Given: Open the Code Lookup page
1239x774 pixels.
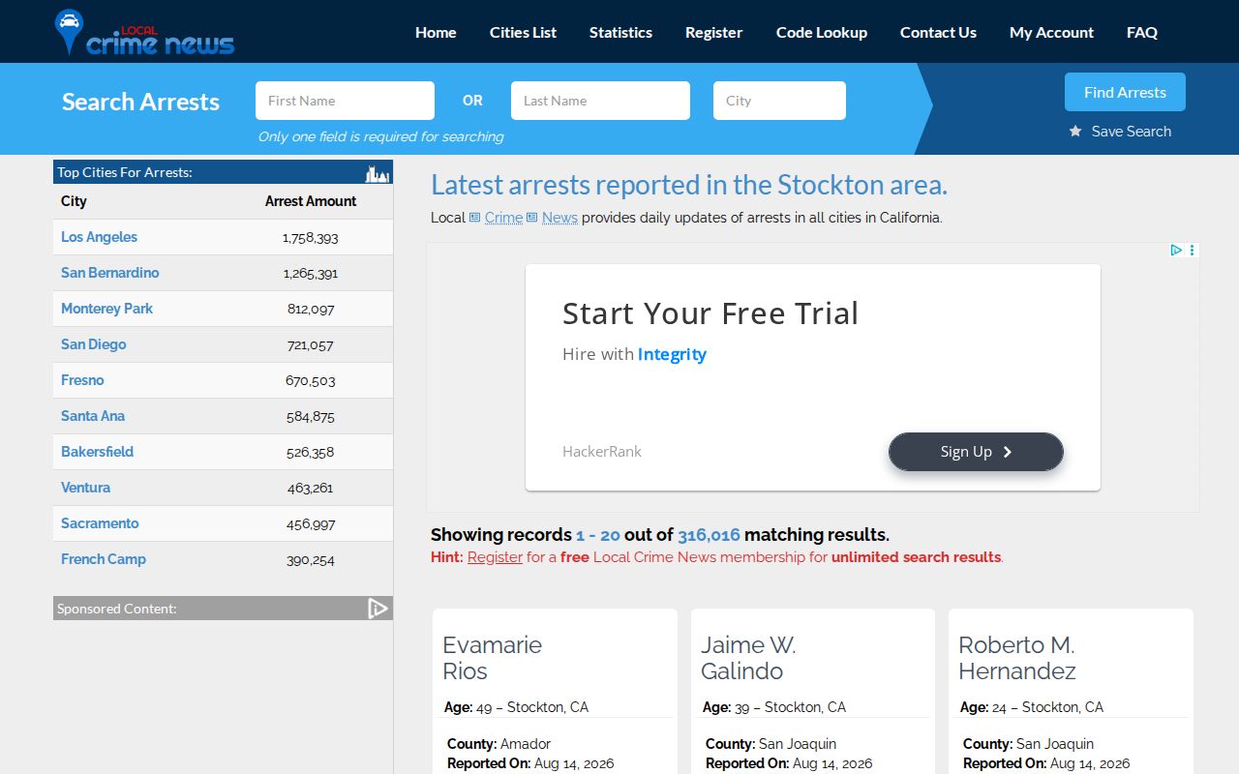Looking at the screenshot, I should pyautogui.click(x=822, y=32).
